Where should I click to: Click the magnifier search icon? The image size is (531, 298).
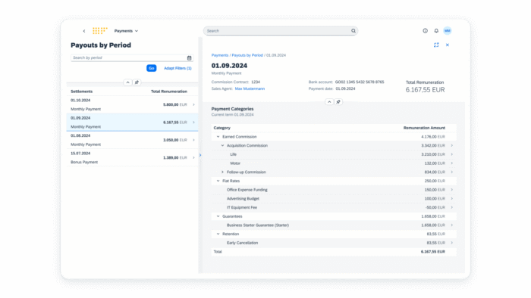click(x=353, y=31)
